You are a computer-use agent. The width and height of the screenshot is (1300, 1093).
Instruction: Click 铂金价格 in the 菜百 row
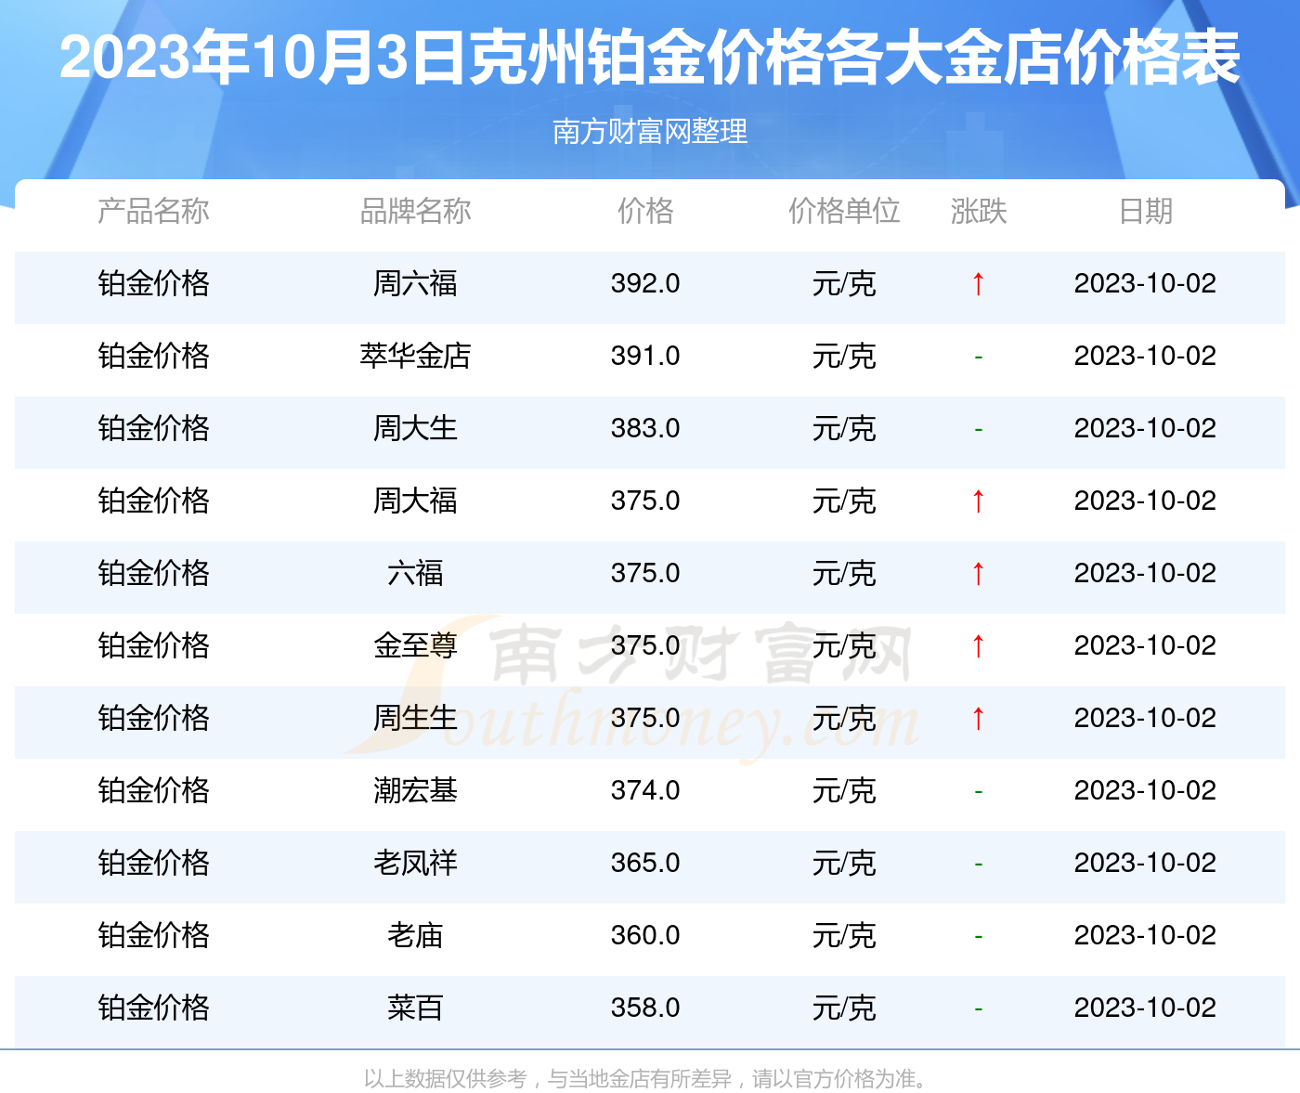click(153, 1008)
